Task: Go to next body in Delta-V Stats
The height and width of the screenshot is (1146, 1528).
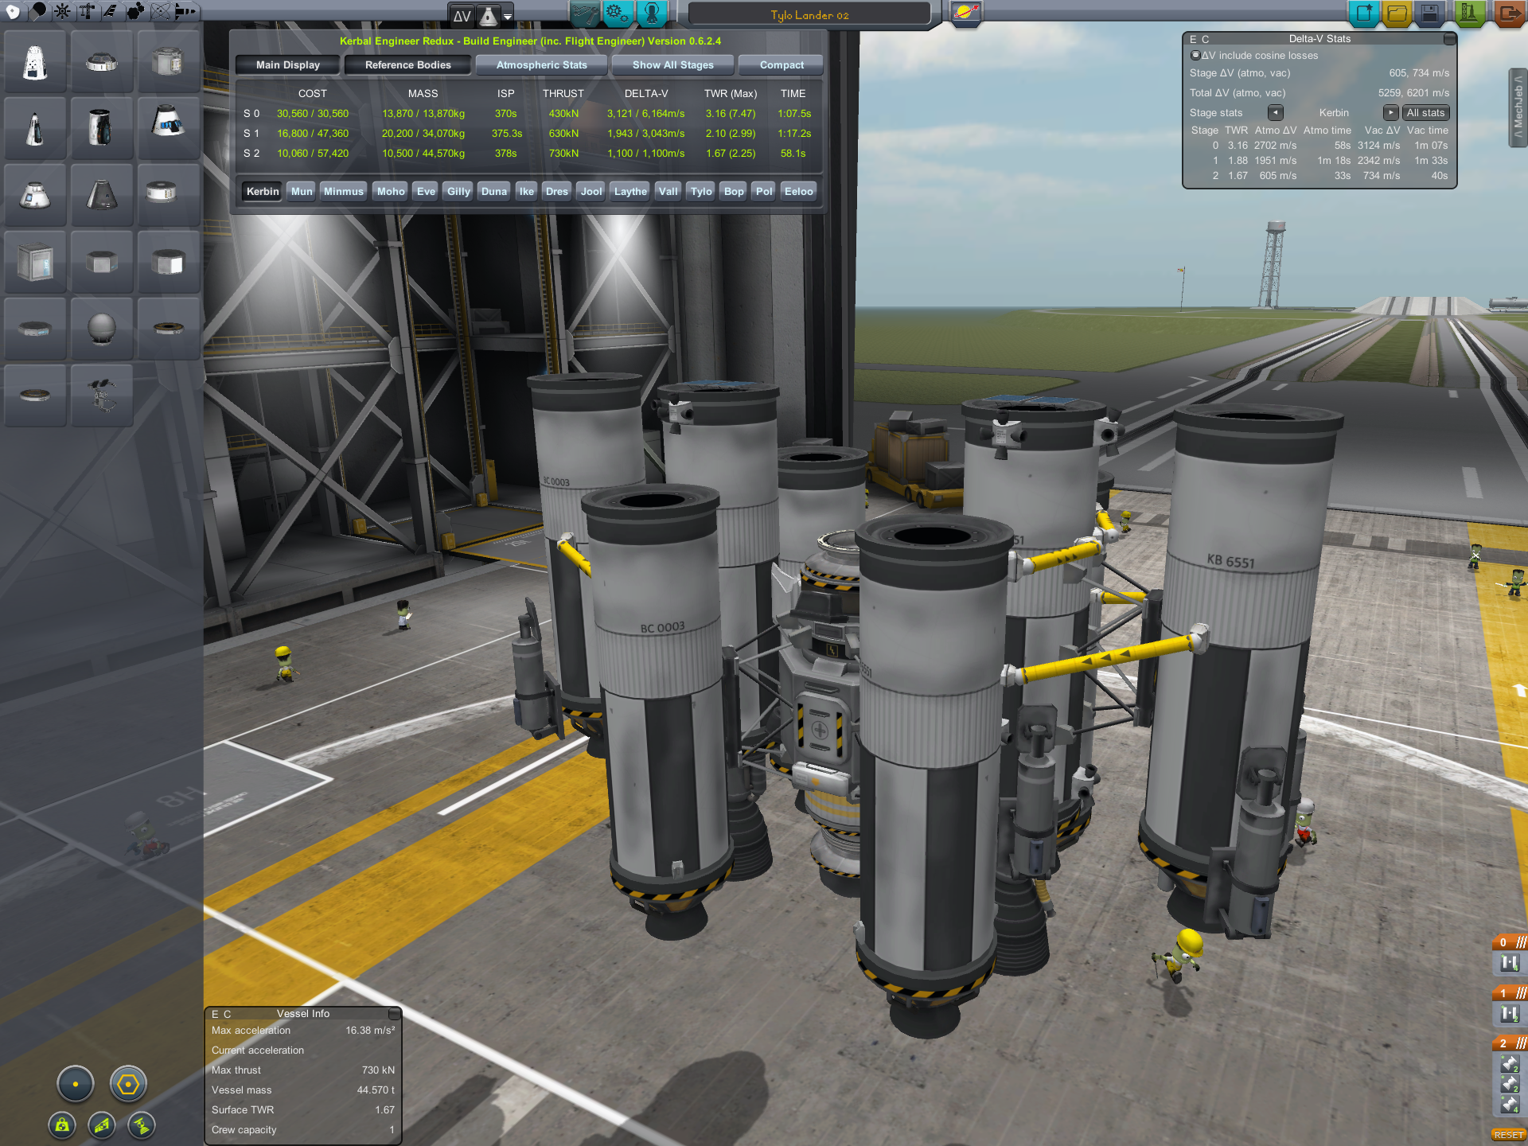Action: tap(1390, 113)
